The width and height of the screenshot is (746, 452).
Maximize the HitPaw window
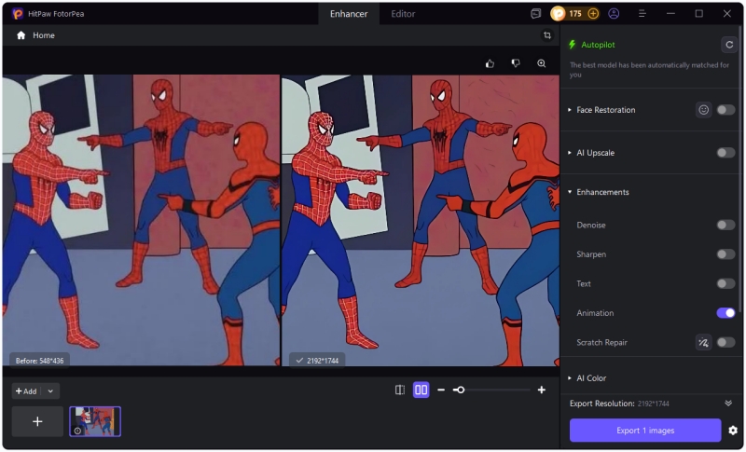[x=698, y=14]
